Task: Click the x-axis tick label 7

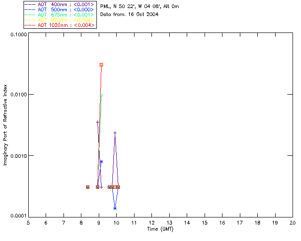Action: (63, 223)
